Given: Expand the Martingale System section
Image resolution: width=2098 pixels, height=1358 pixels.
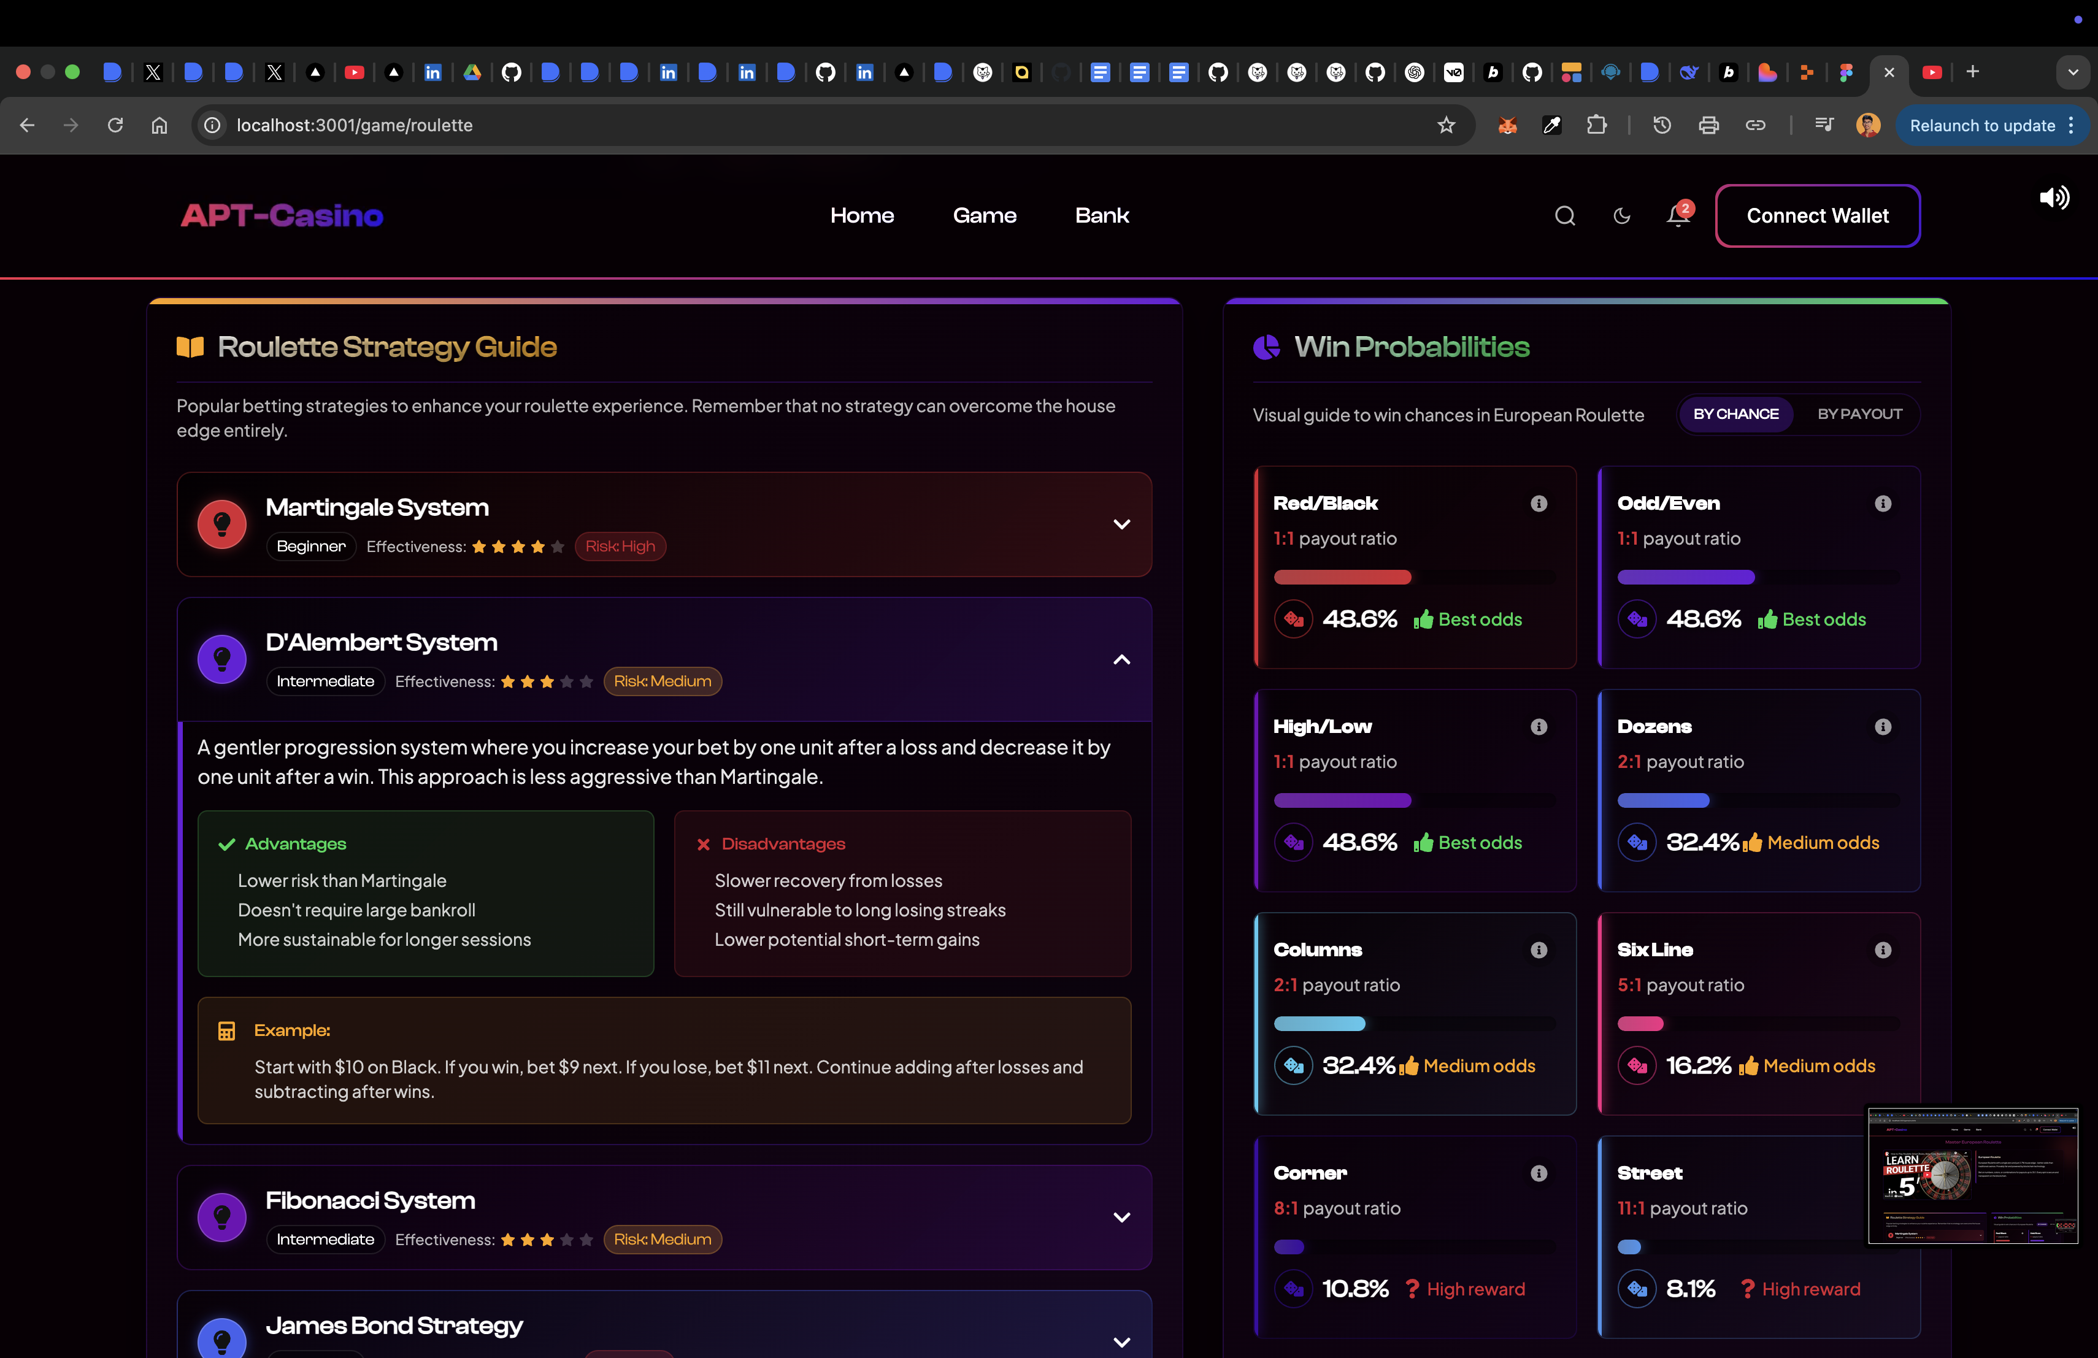Looking at the screenshot, I should [1121, 524].
